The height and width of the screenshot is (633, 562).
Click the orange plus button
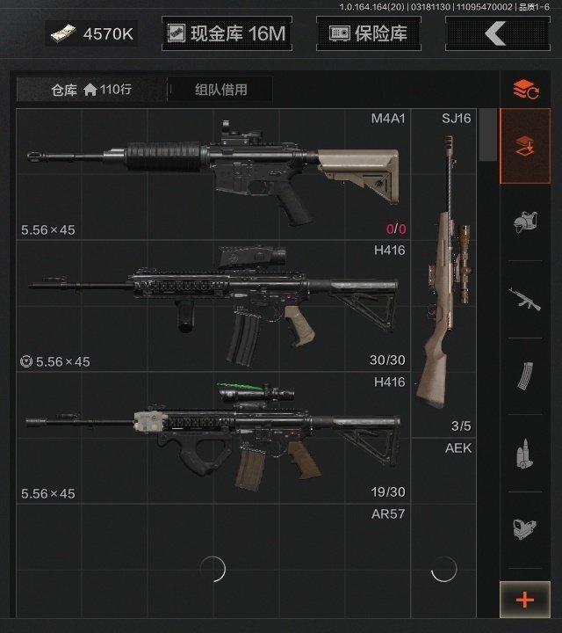coord(525,600)
